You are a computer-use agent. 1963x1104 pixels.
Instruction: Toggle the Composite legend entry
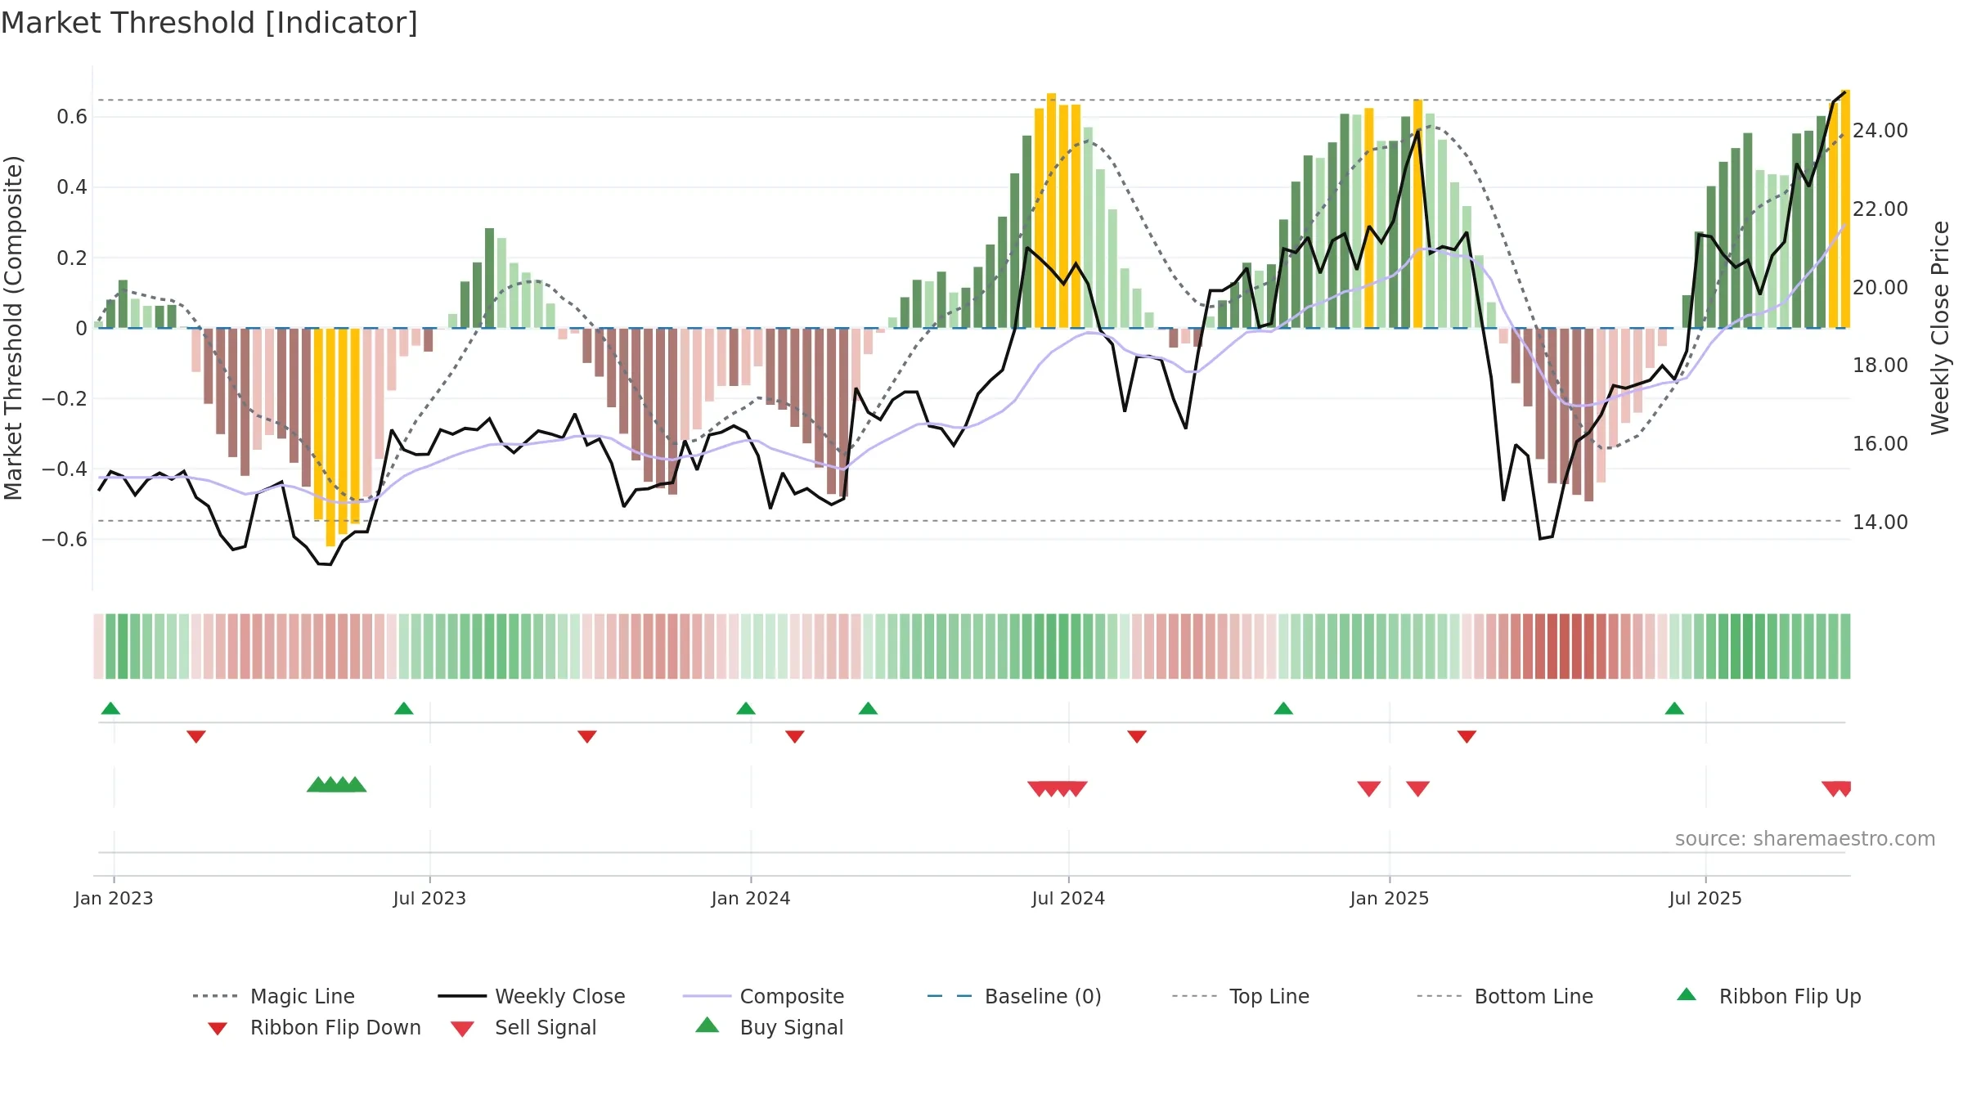[x=763, y=996]
